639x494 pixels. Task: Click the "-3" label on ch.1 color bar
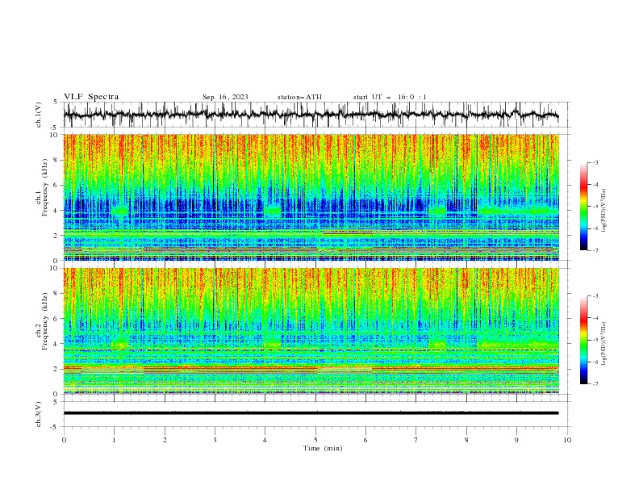click(x=595, y=162)
